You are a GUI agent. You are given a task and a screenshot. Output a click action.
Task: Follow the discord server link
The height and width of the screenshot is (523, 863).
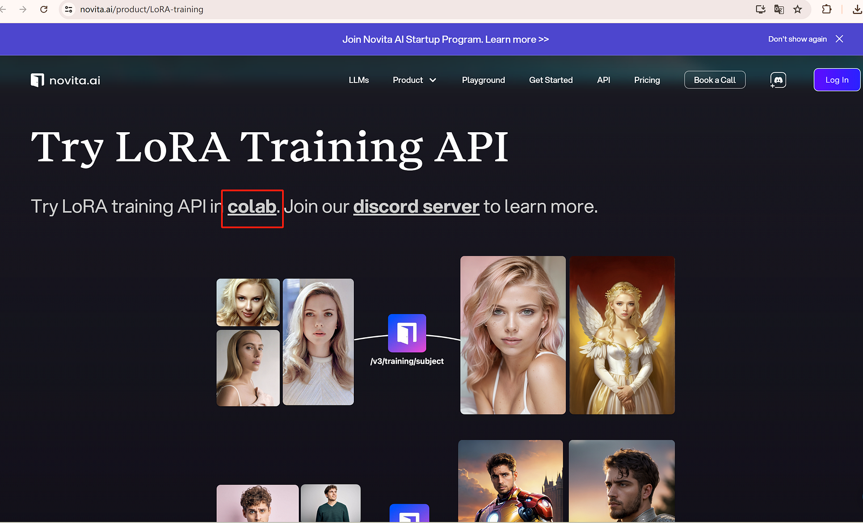(x=416, y=207)
